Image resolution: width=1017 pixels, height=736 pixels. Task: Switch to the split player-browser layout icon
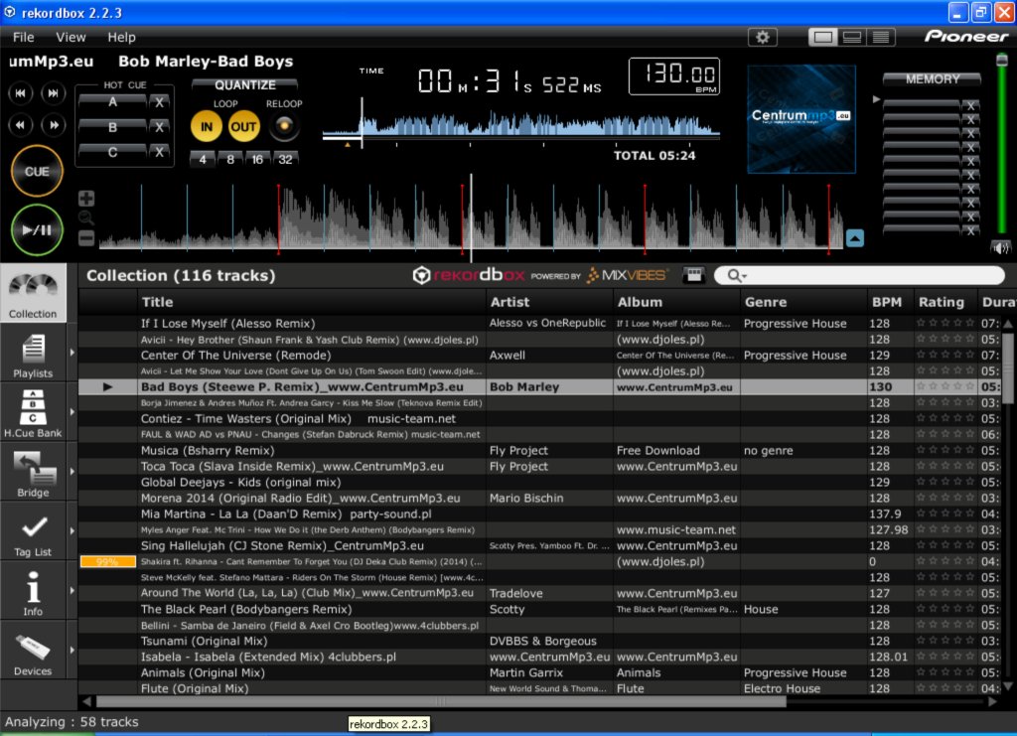(x=851, y=37)
